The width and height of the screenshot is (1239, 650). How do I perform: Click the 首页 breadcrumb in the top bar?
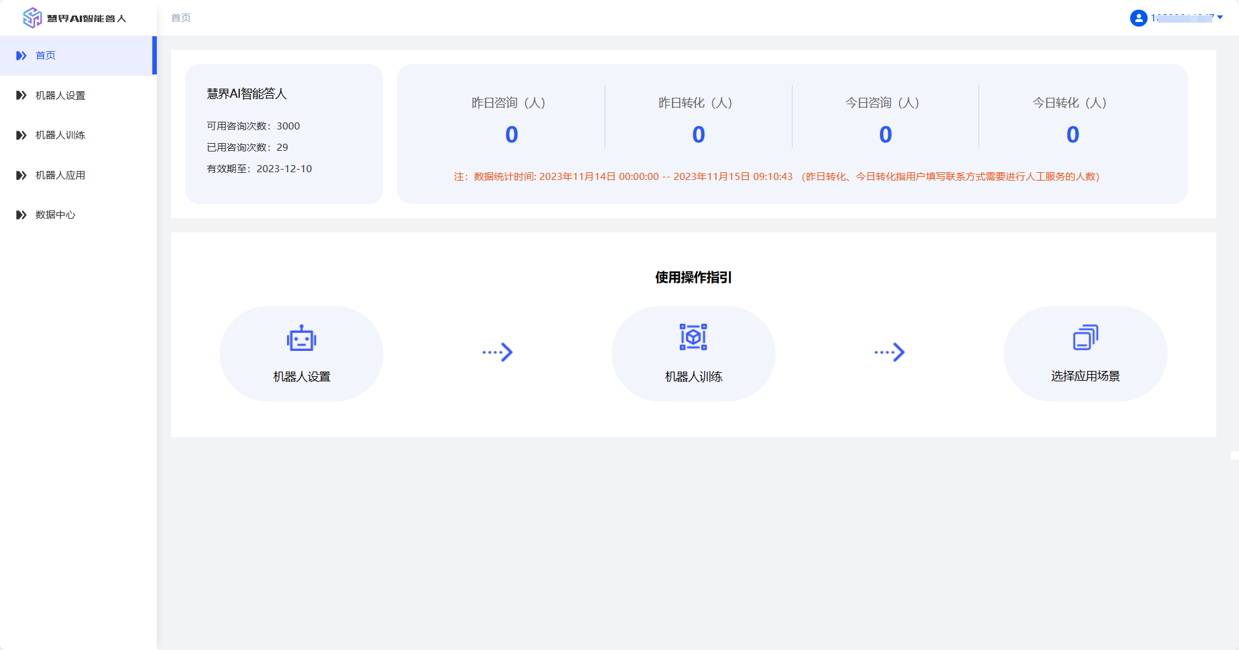[181, 18]
